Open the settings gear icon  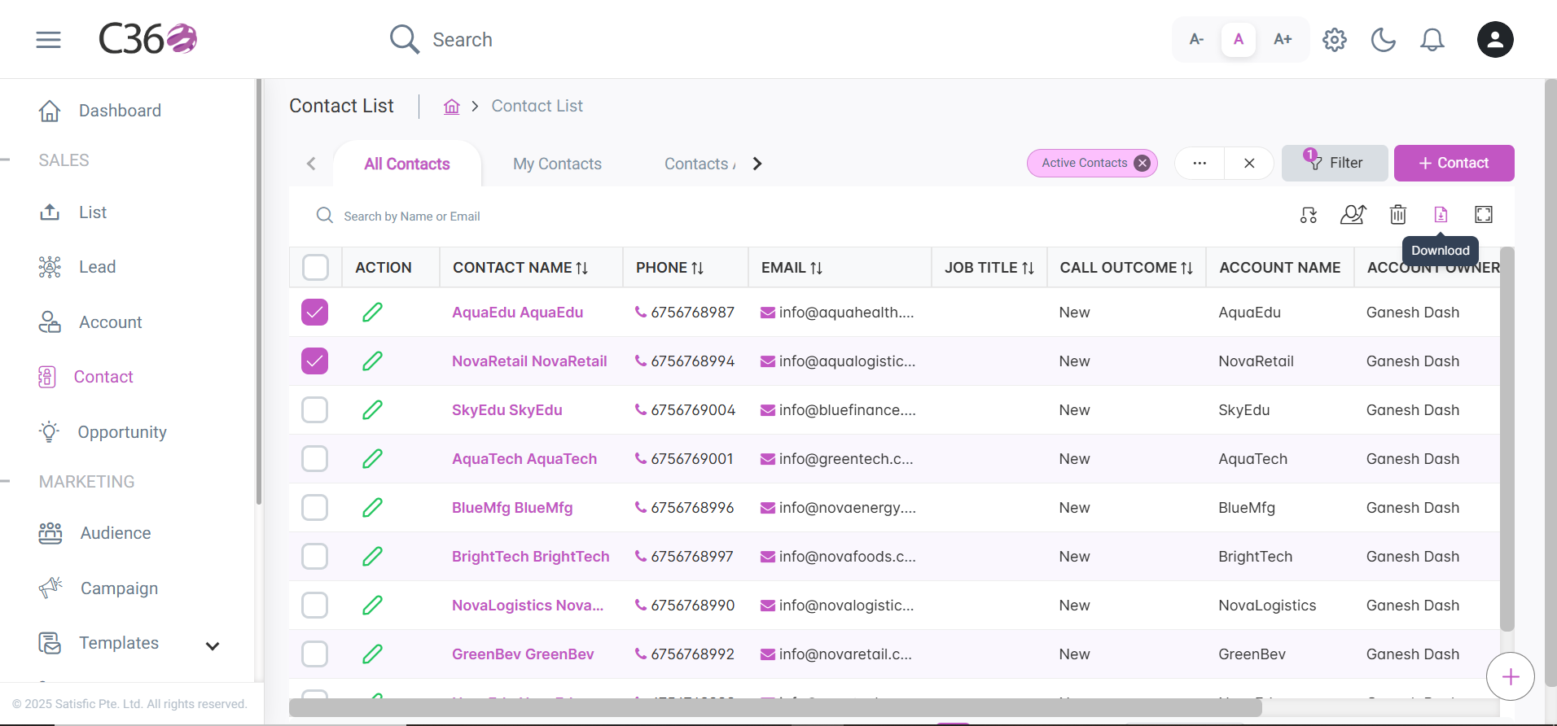pos(1335,39)
